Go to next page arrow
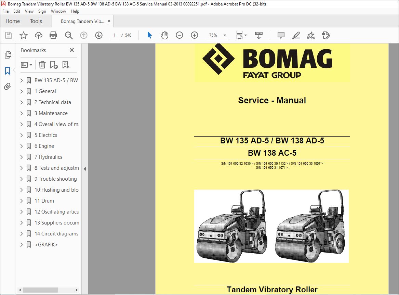 [x=99, y=35]
